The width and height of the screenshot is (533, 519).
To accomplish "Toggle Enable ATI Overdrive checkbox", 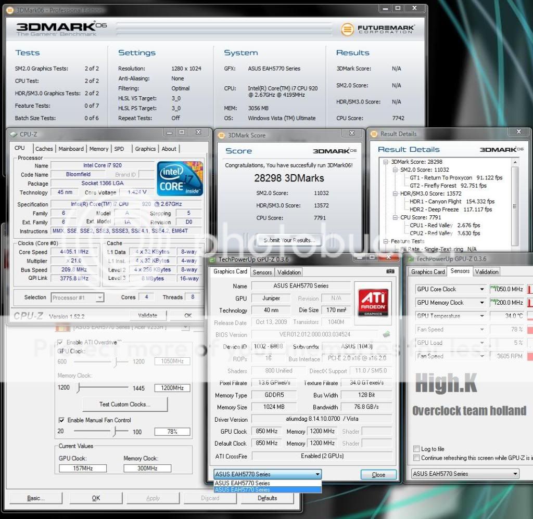I will (x=60, y=342).
